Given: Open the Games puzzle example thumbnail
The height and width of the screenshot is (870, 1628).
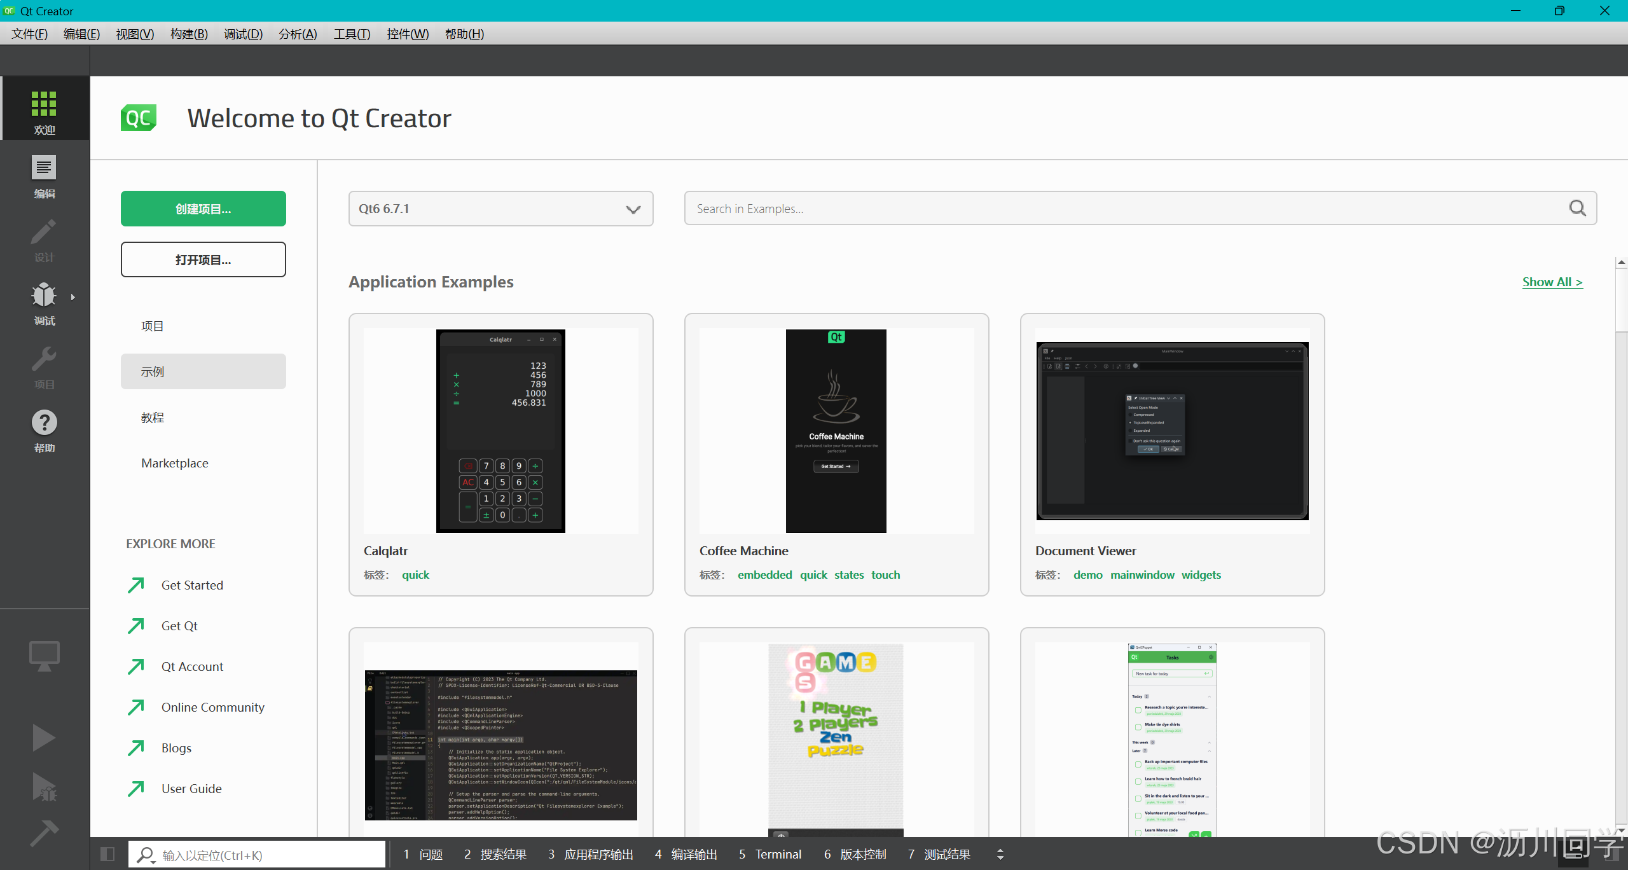Looking at the screenshot, I should 836,740.
